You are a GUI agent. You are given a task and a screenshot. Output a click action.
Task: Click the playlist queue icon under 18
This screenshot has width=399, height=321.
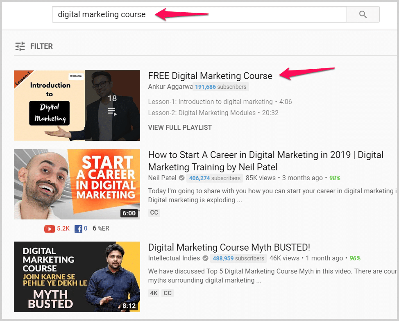pos(112,111)
